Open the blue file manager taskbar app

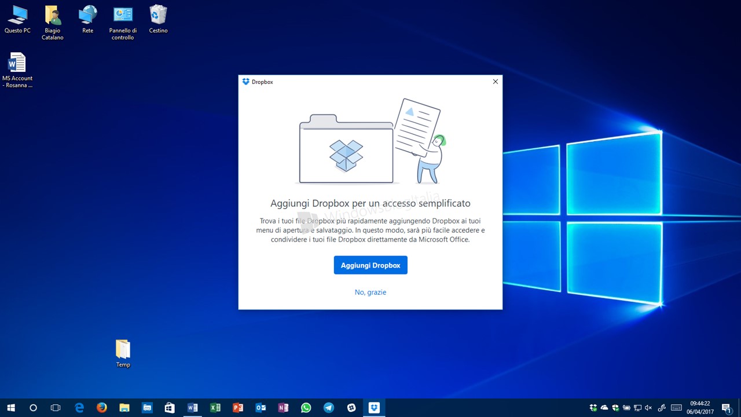tap(147, 408)
